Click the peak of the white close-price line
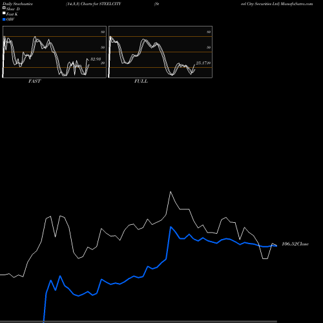 [171, 191]
